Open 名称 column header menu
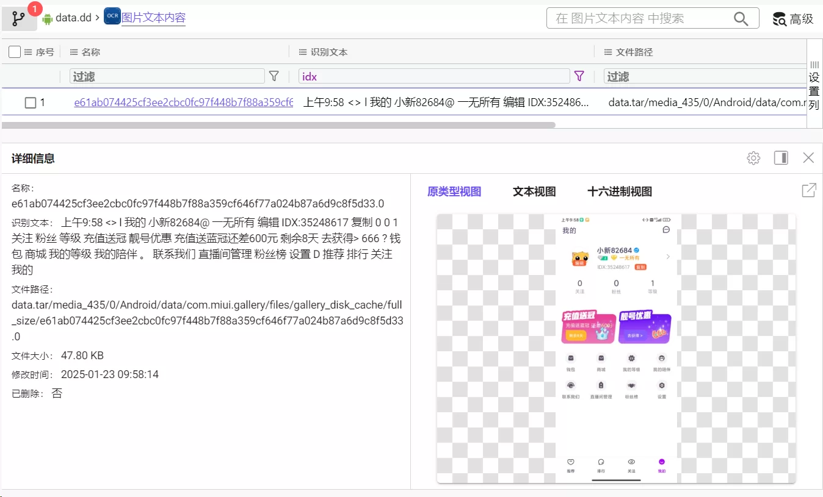This screenshot has width=823, height=497. click(x=74, y=52)
